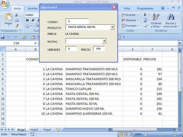Click the Cut scissors icon

click(16, 15)
